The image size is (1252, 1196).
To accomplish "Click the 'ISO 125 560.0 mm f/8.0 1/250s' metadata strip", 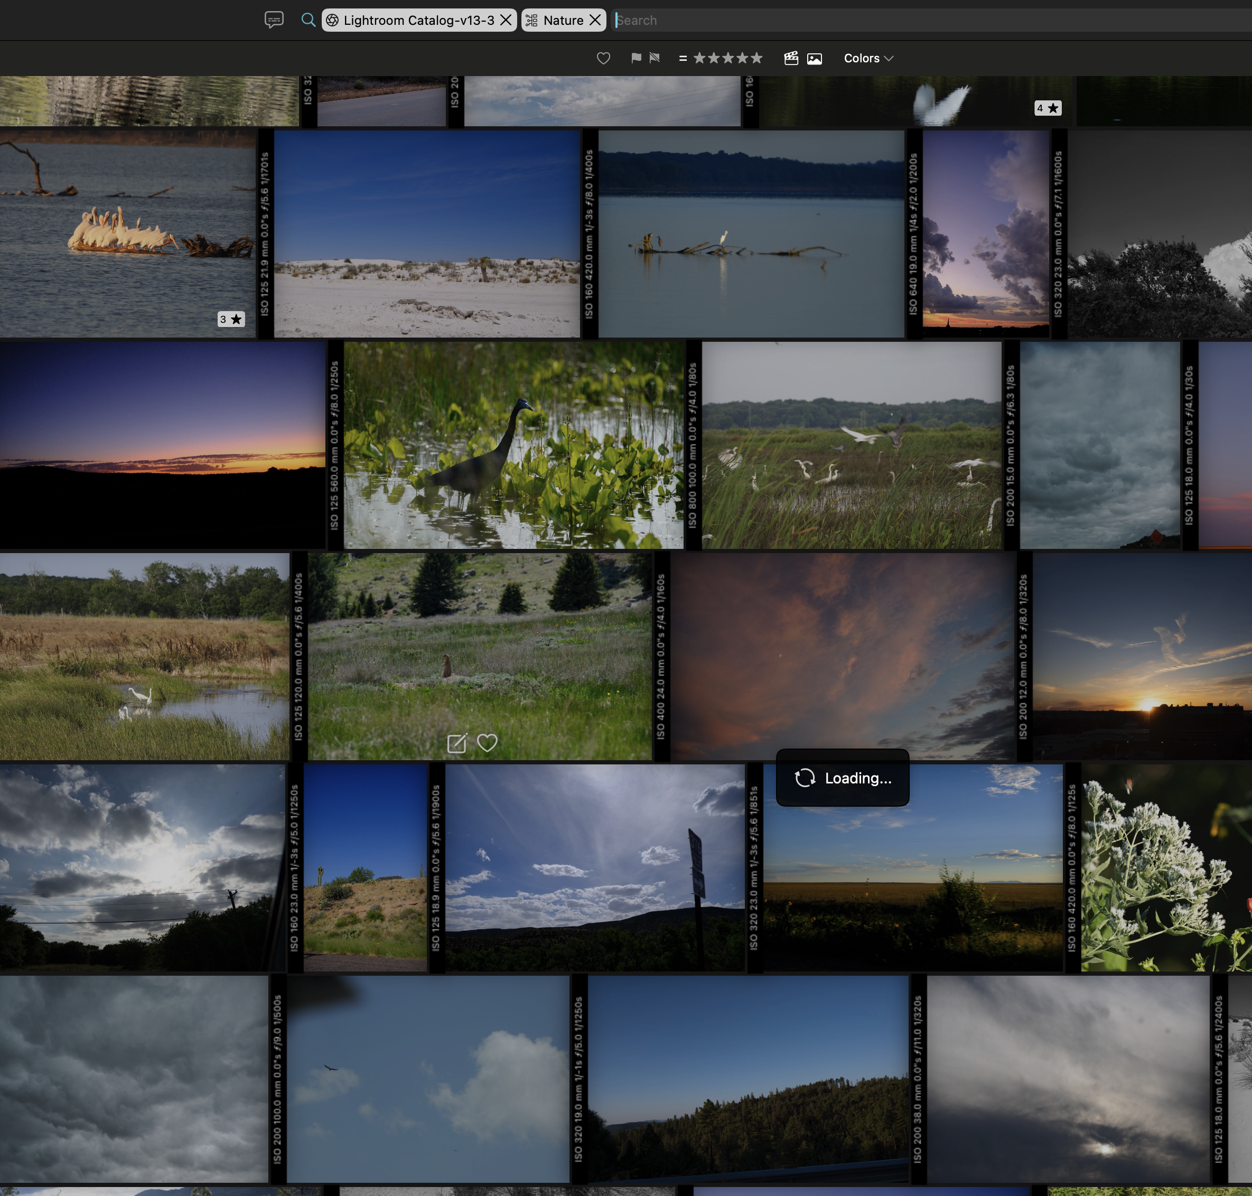I will tap(335, 445).
